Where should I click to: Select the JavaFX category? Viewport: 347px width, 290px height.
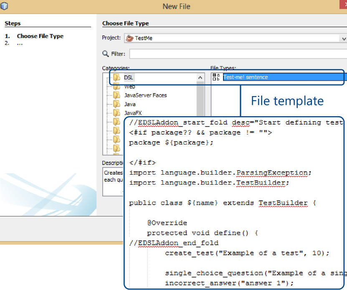(133, 113)
